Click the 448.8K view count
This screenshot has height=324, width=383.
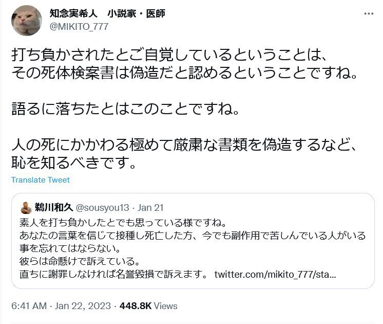point(135,306)
